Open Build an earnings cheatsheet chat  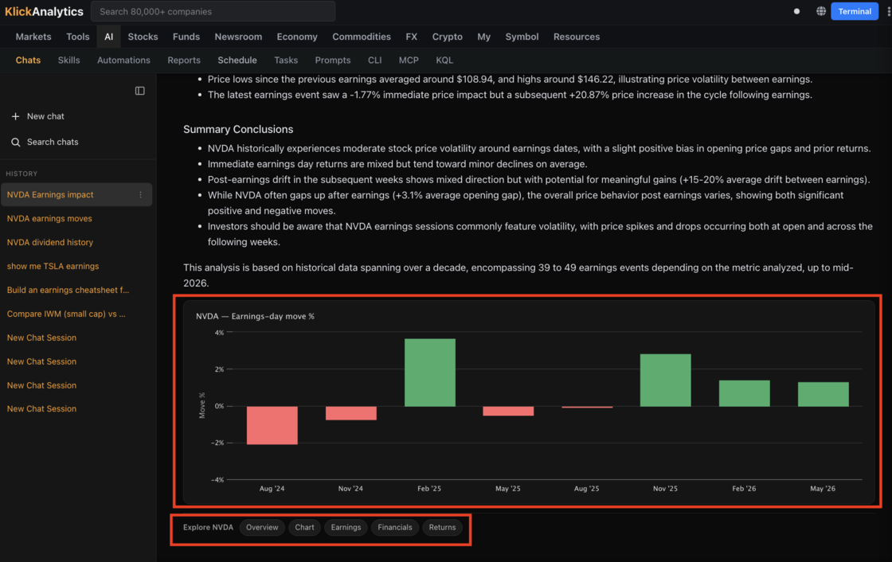coord(68,290)
